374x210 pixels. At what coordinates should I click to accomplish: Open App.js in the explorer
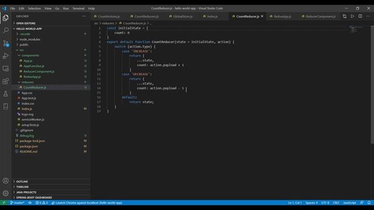click(x=27, y=61)
